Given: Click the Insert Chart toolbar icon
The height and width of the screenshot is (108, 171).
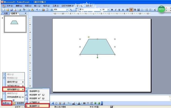Looking at the screenshot, I should pyautogui.click(x=43, y=10).
